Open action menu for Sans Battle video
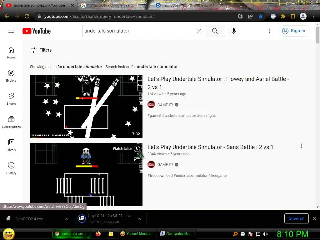Viewport: 320px width, 240px height. point(302,146)
